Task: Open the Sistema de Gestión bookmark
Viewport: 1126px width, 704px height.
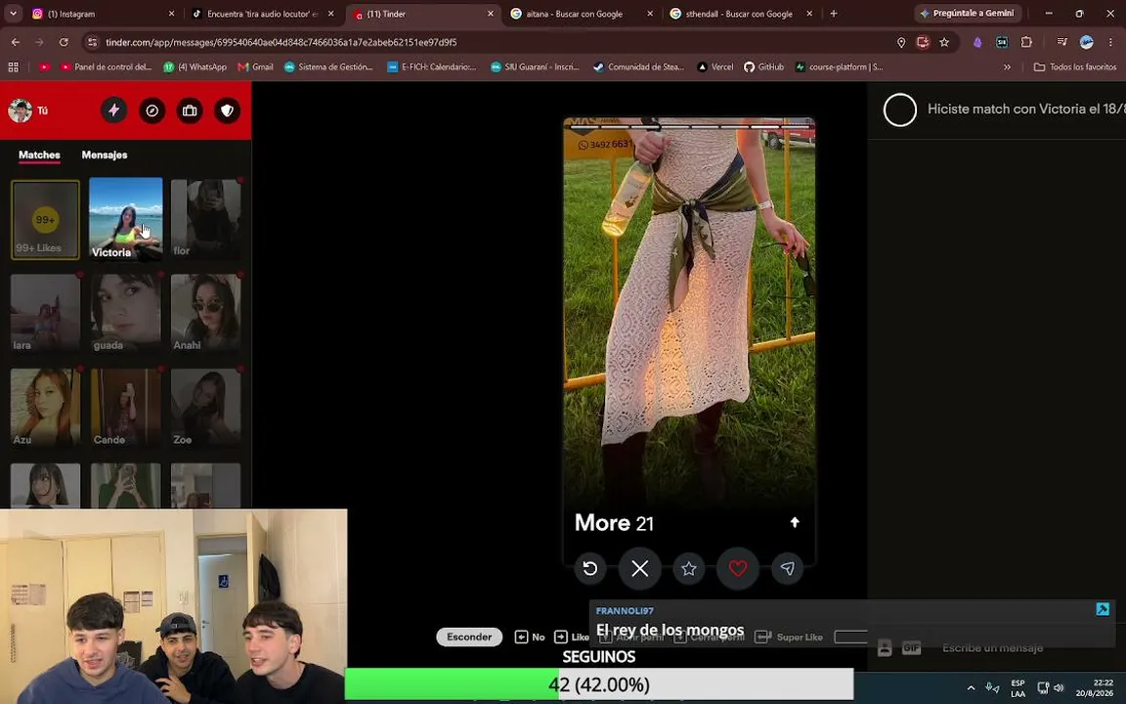Action: pos(328,66)
